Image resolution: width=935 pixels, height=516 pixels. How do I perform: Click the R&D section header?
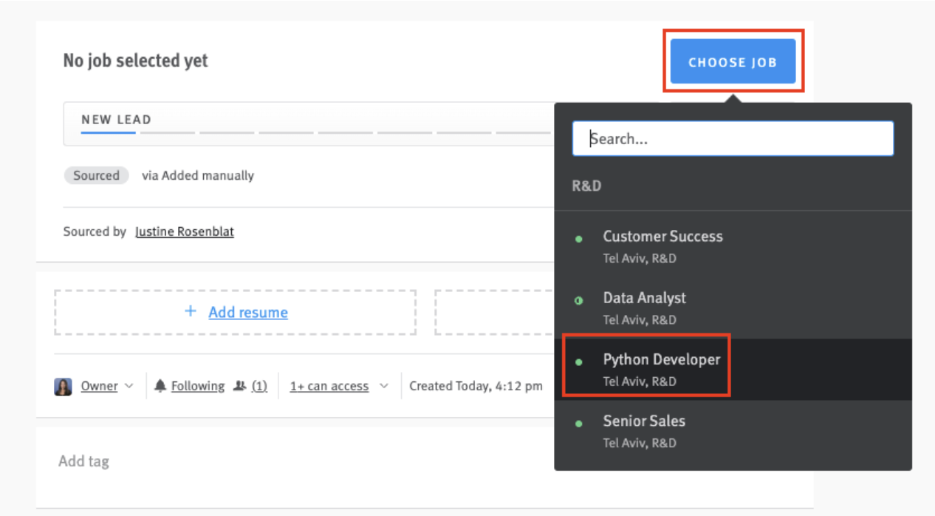click(x=586, y=186)
